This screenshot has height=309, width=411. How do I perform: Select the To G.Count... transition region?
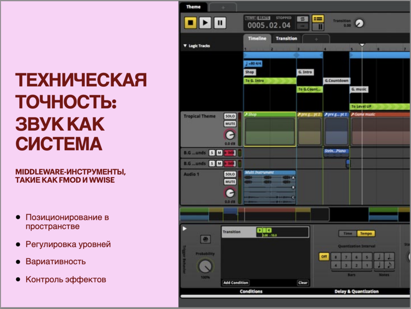pos(310,89)
